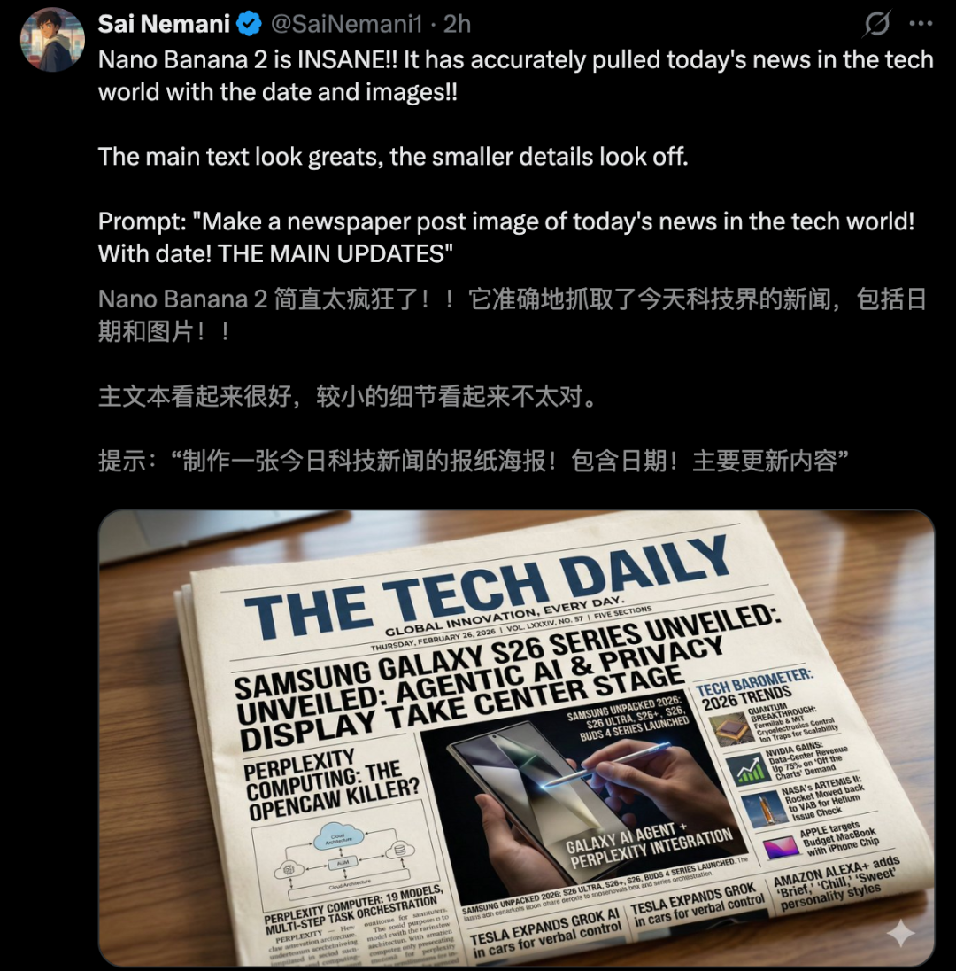Click the NASA Artemis rocket thumbnail
956x971 pixels.
762,809
